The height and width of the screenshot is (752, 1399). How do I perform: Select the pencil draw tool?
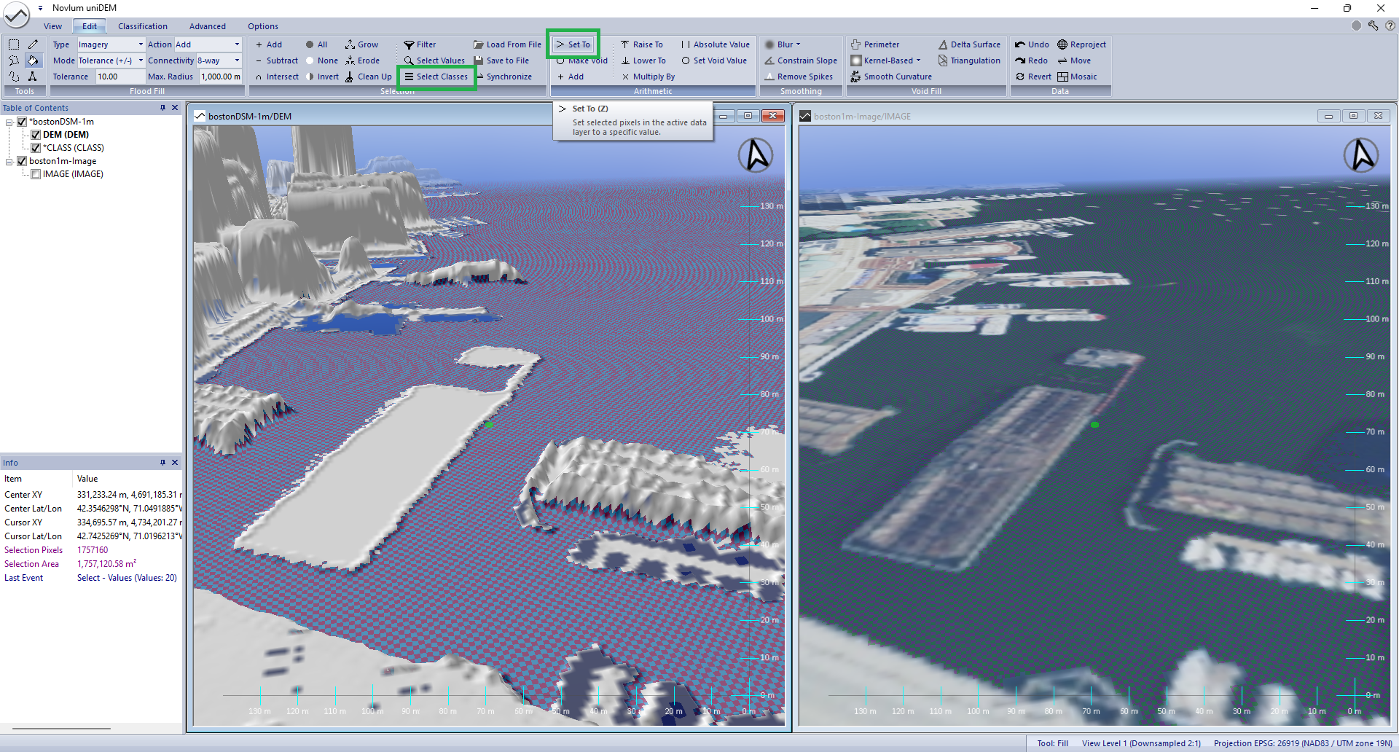(x=33, y=44)
